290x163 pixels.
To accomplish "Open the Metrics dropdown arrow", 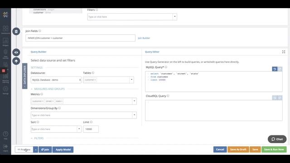I will tap(134, 101).
